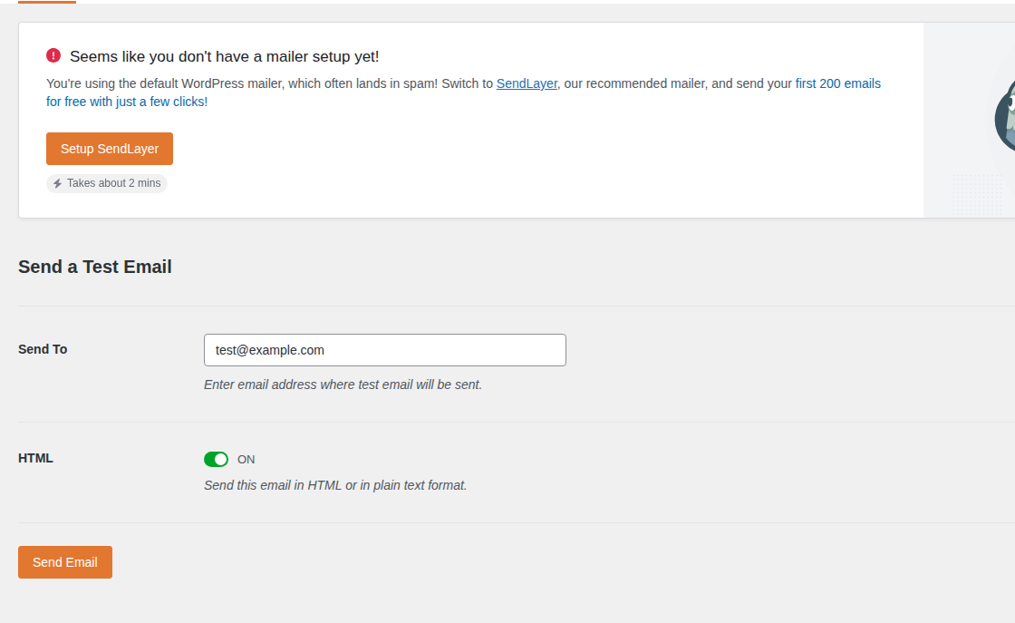Click the ON label next to HTML toggle
The image size is (1015, 623).
tap(246, 459)
